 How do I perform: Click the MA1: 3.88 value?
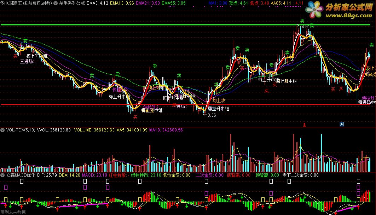tap(218, 3)
